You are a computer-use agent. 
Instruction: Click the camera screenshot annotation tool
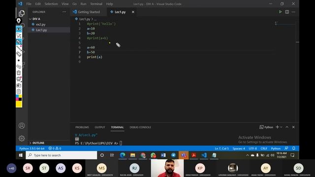point(19,85)
